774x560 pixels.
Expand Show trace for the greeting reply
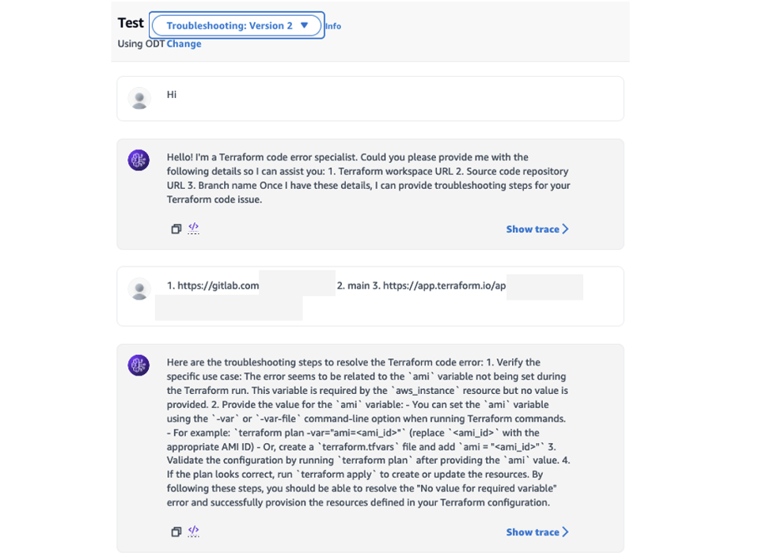537,229
